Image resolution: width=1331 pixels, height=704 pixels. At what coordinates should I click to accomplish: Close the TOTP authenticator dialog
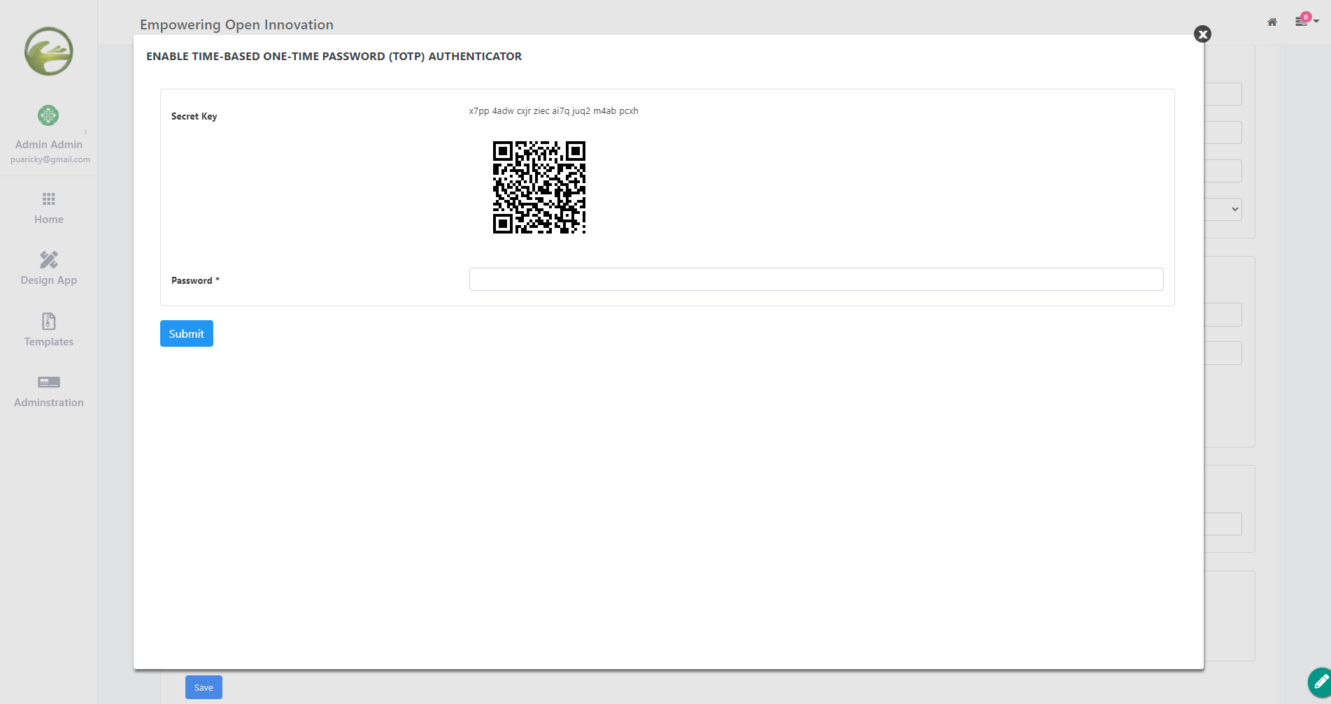[1202, 34]
